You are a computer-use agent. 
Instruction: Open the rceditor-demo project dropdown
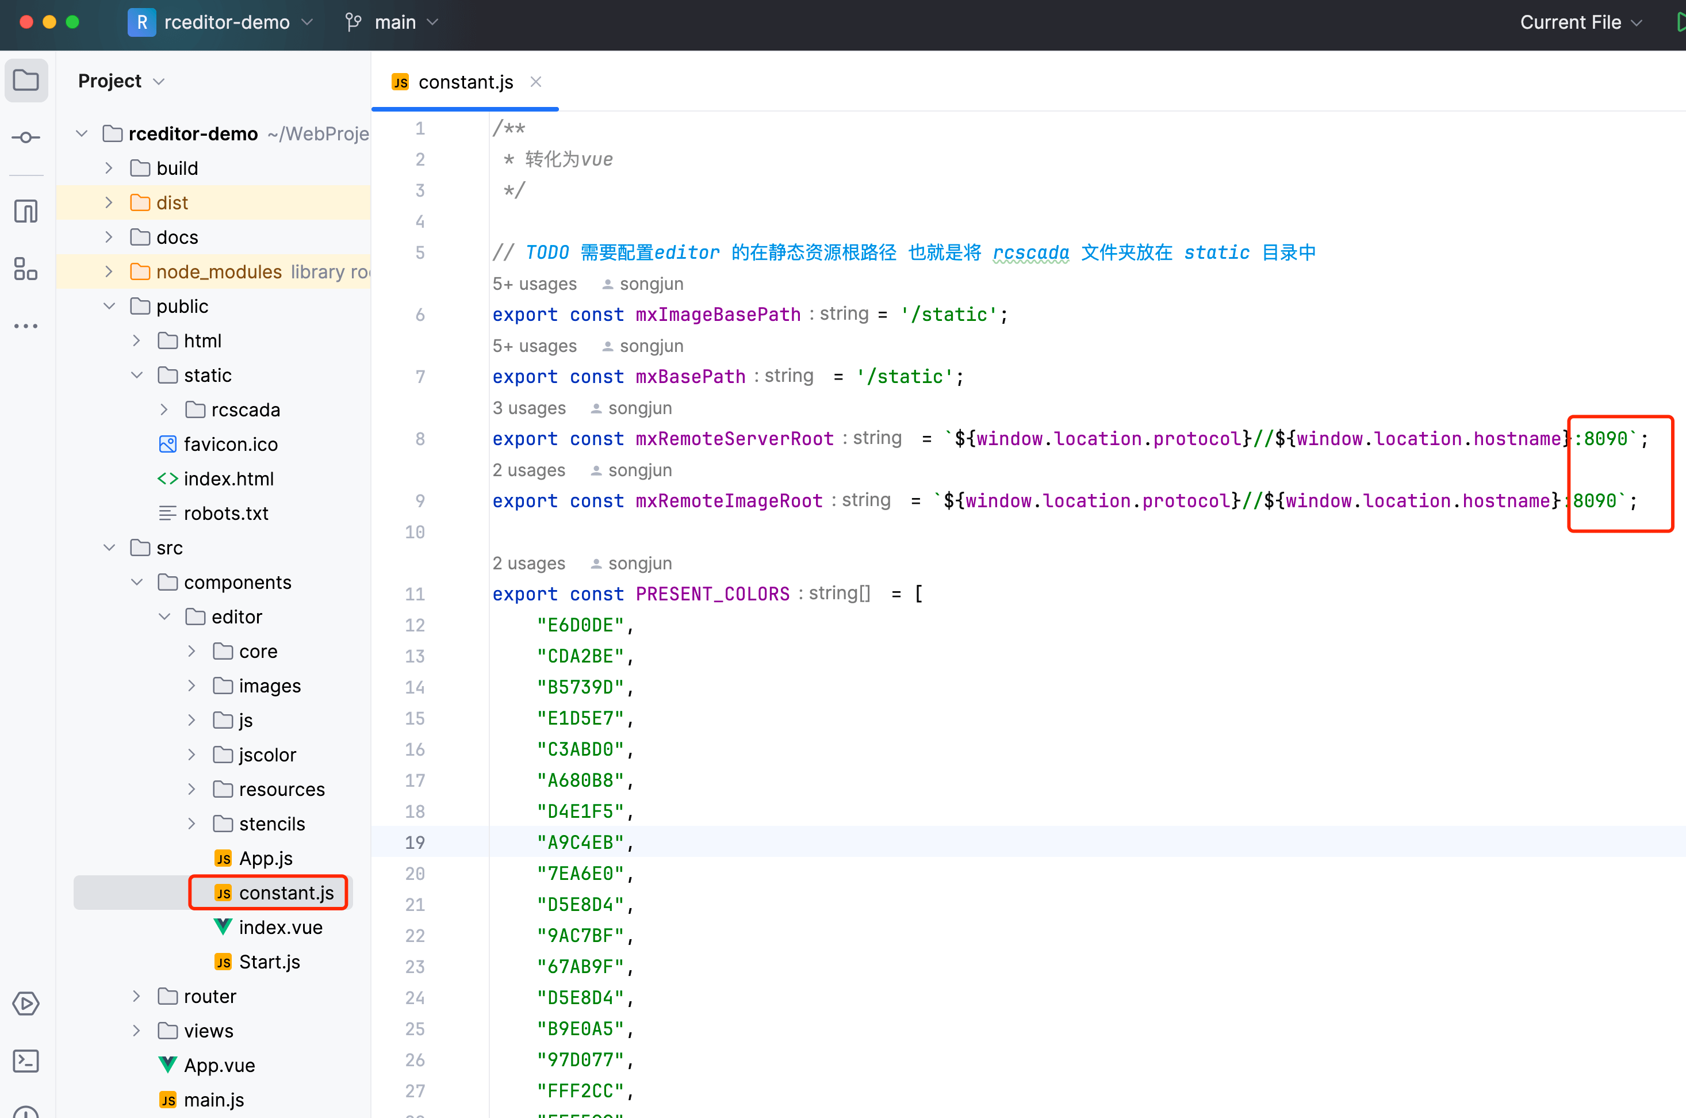click(x=227, y=22)
